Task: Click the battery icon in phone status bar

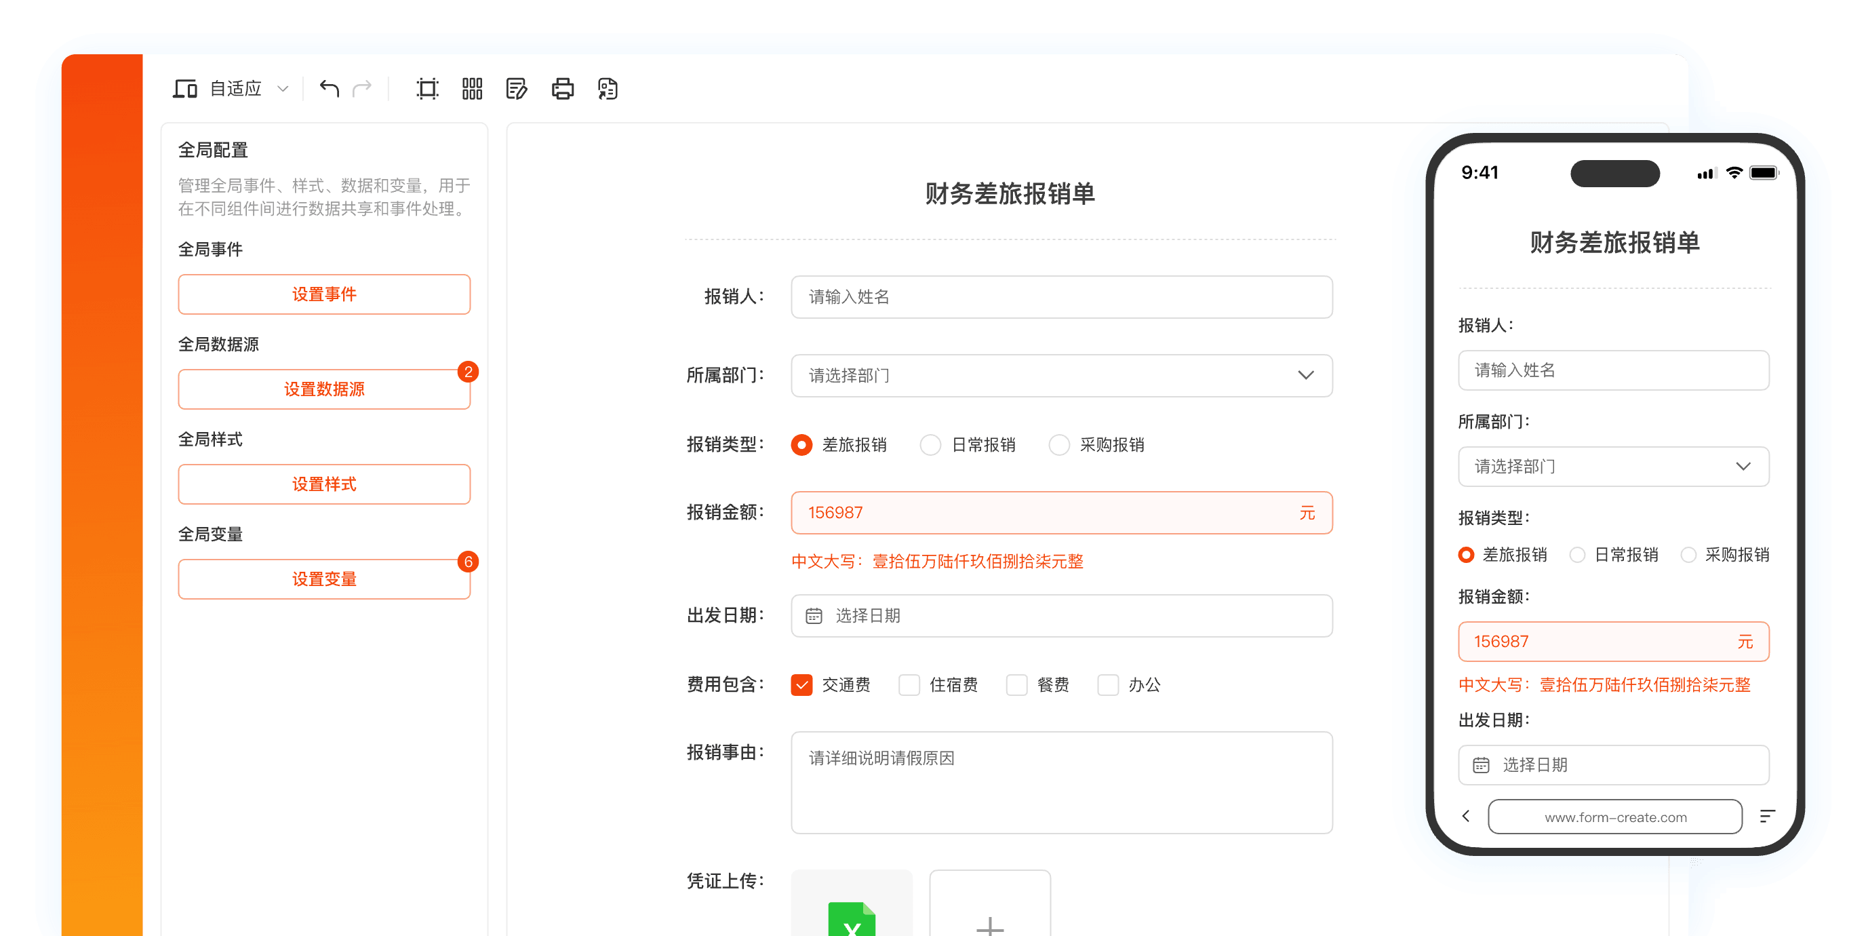Action: pyautogui.click(x=1764, y=172)
